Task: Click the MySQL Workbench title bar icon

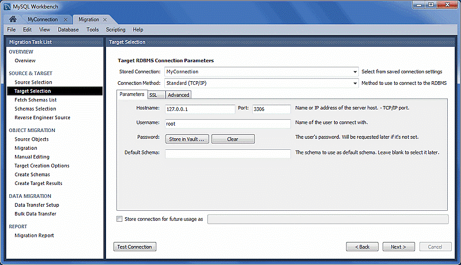Action: 7,6
